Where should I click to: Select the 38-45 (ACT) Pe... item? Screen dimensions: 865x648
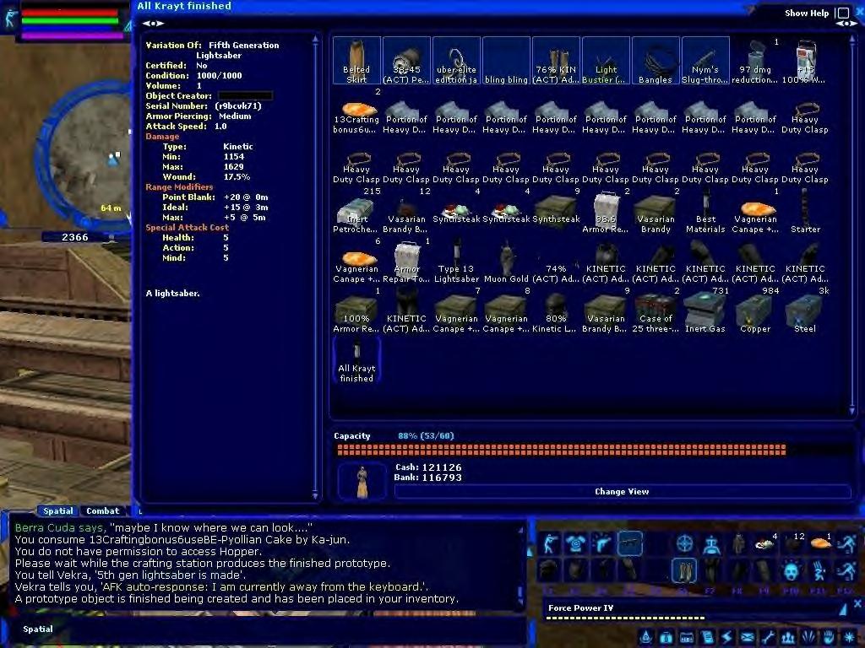point(406,61)
